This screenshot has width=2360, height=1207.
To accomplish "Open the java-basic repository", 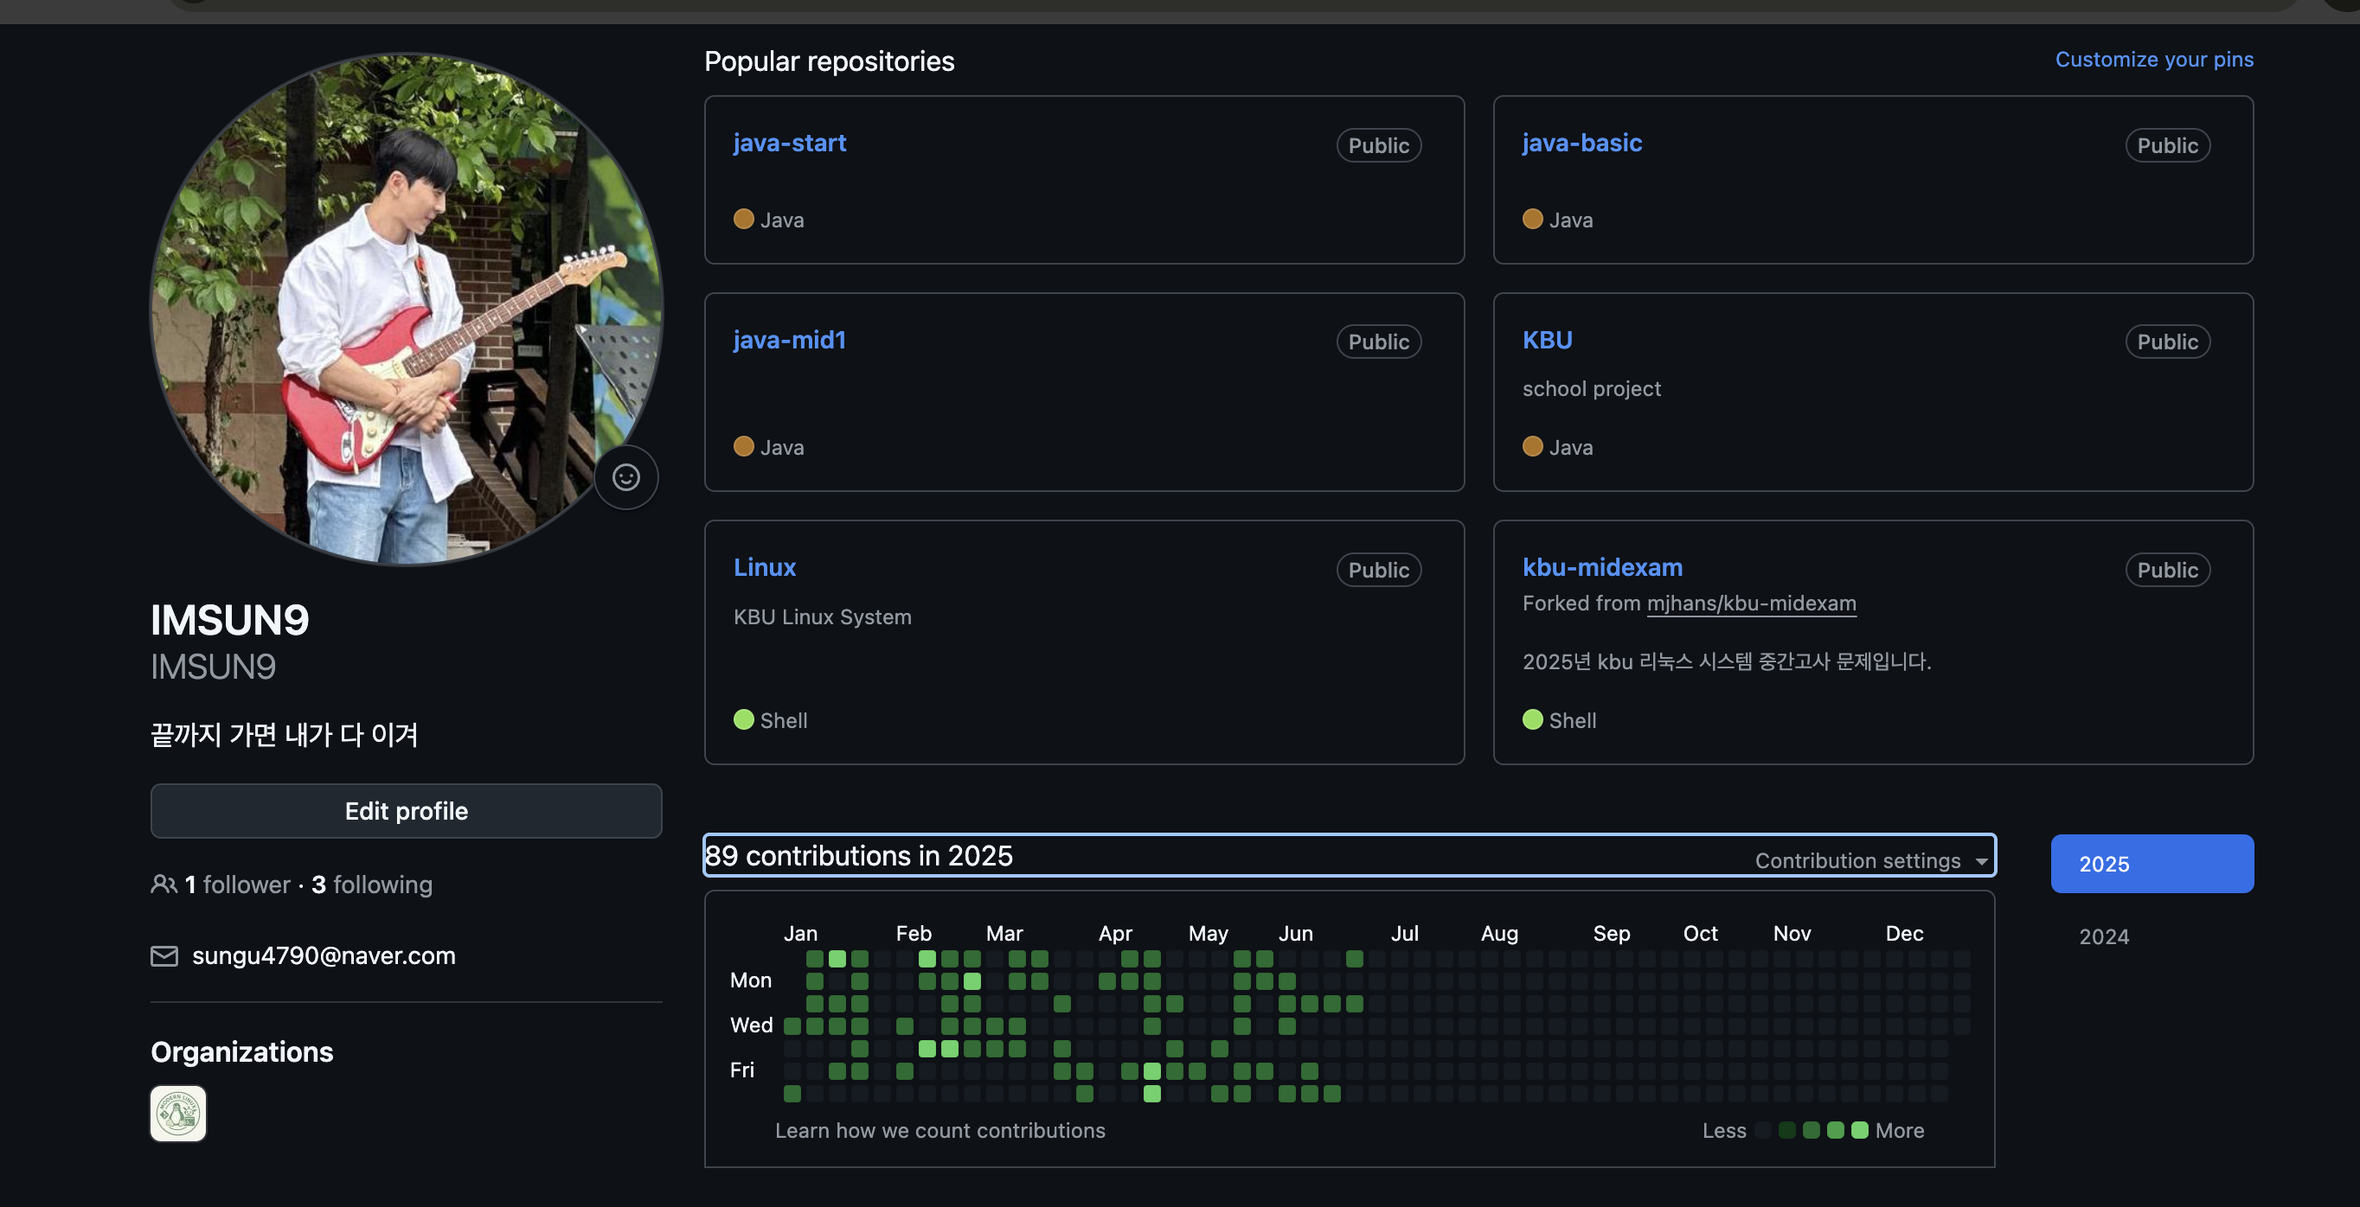I will (1581, 143).
